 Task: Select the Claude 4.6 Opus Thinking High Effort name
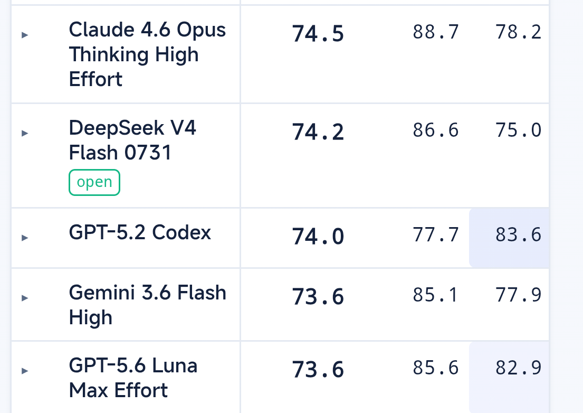(147, 54)
